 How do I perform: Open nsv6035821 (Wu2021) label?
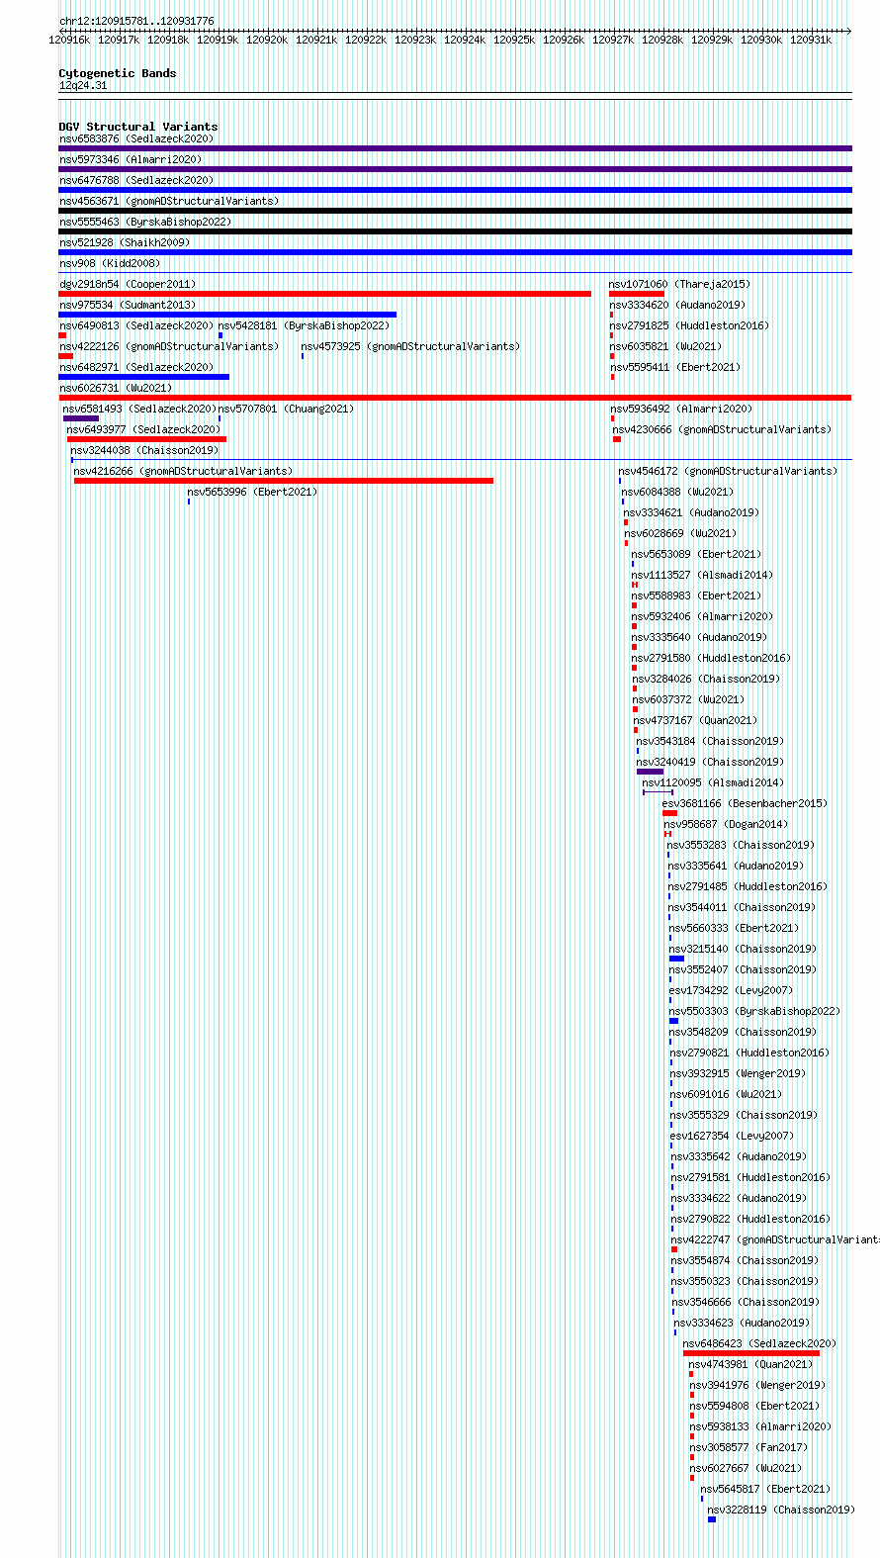(666, 347)
